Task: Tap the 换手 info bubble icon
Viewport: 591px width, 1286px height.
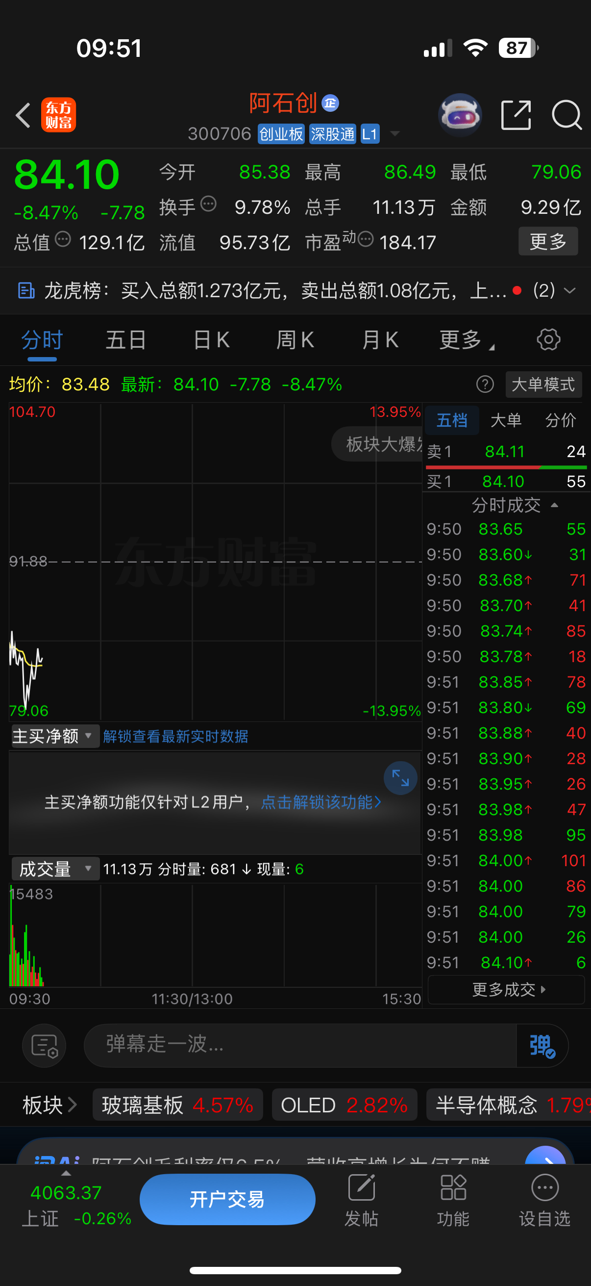Action: coord(208,204)
